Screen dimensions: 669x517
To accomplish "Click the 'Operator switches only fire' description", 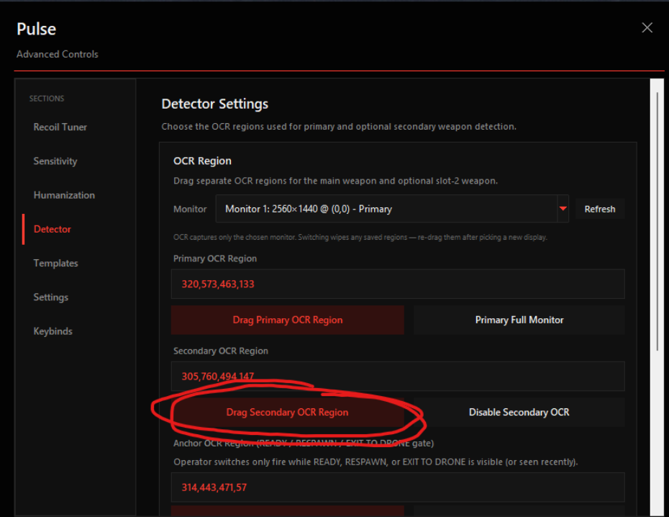I will tap(376, 462).
